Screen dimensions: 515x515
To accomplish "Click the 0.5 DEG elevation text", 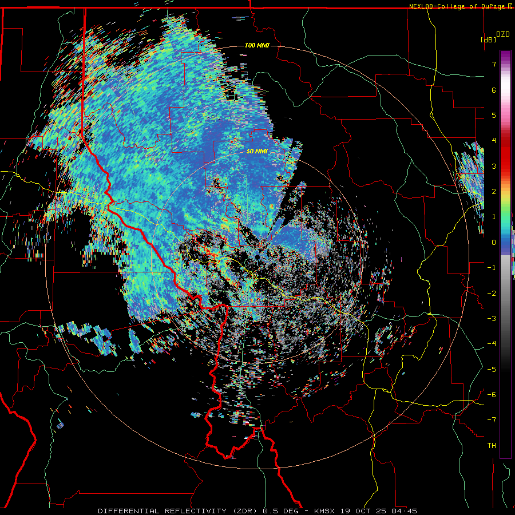I will 281,511.
